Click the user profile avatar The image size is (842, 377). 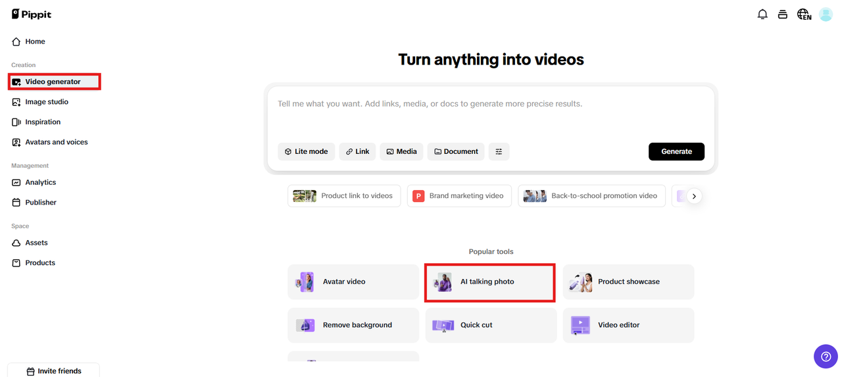826,14
